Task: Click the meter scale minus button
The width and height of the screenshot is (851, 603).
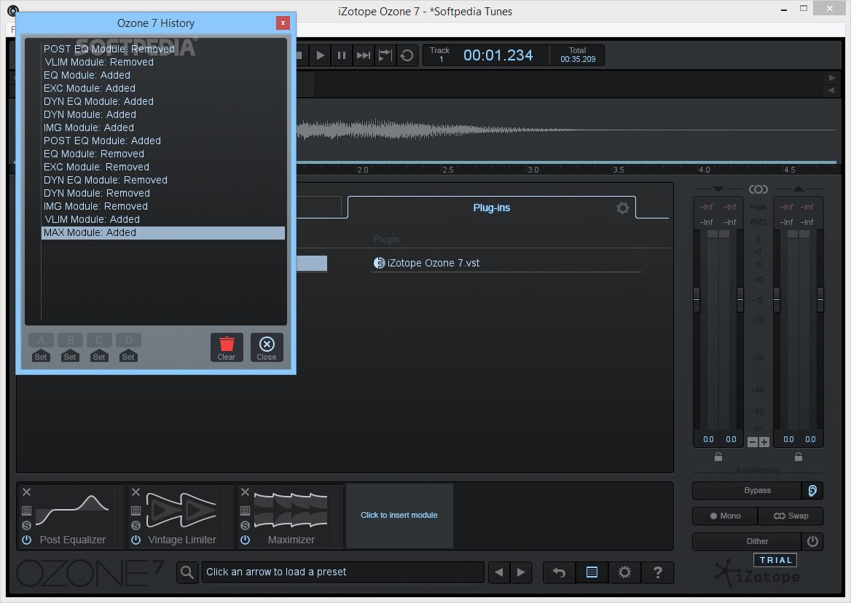Action: coord(752,442)
